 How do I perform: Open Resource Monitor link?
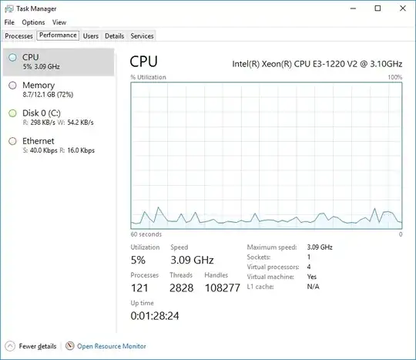tap(112, 346)
